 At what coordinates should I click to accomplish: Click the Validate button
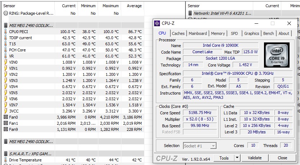255,158
